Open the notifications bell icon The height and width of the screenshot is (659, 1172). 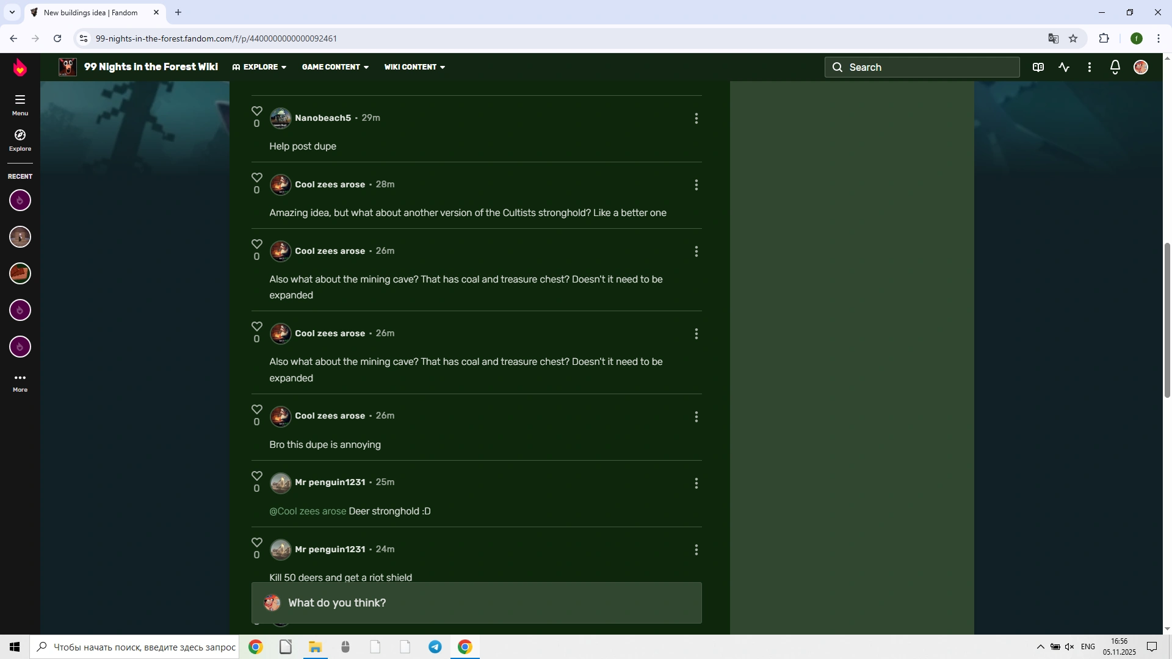1115,67
